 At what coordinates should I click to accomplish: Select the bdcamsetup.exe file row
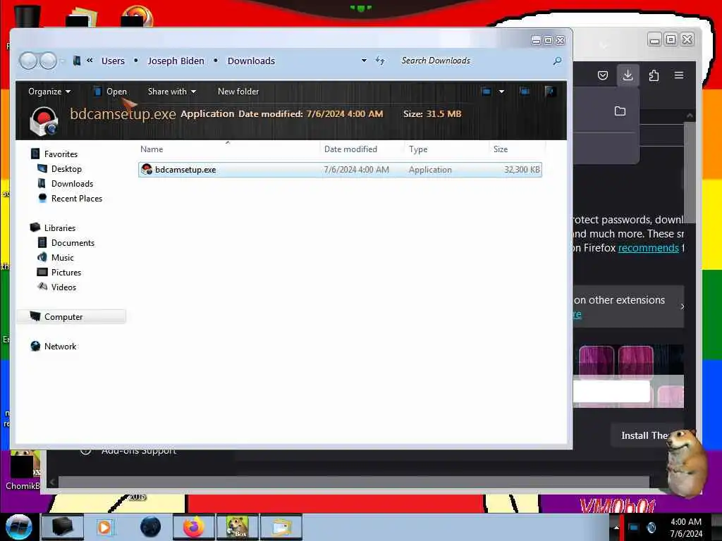340,170
